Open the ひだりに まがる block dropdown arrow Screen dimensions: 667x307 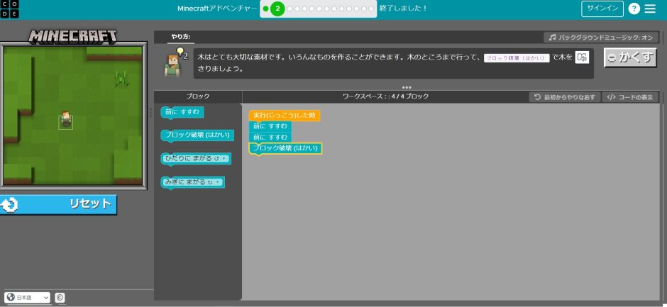pyautogui.click(x=224, y=159)
